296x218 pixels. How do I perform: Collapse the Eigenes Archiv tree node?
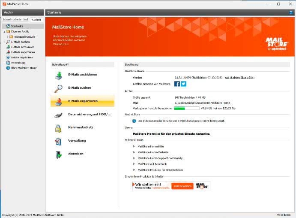point(4,32)
